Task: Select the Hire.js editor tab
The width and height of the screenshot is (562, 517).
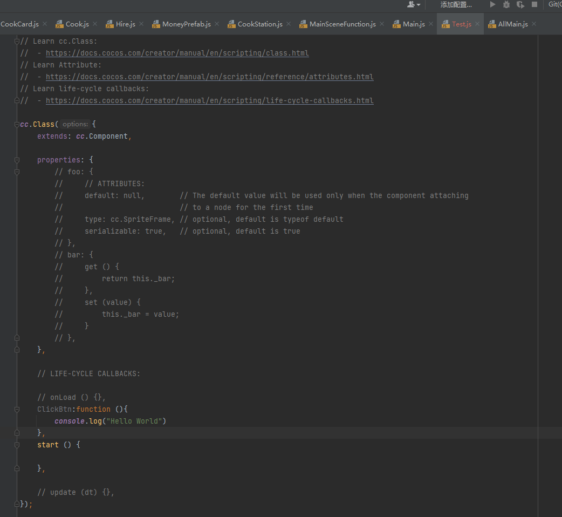Action: [125, 24]
